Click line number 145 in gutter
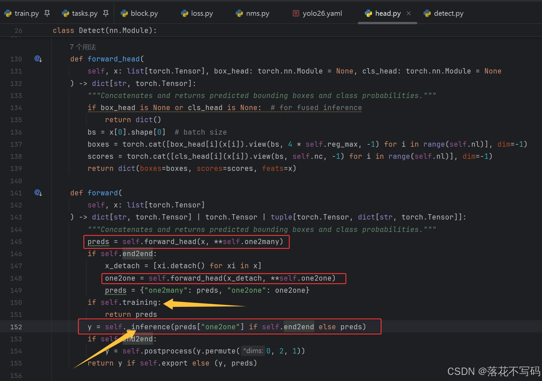Viewport: 542px width, 381px height. [x=16, y=242]
